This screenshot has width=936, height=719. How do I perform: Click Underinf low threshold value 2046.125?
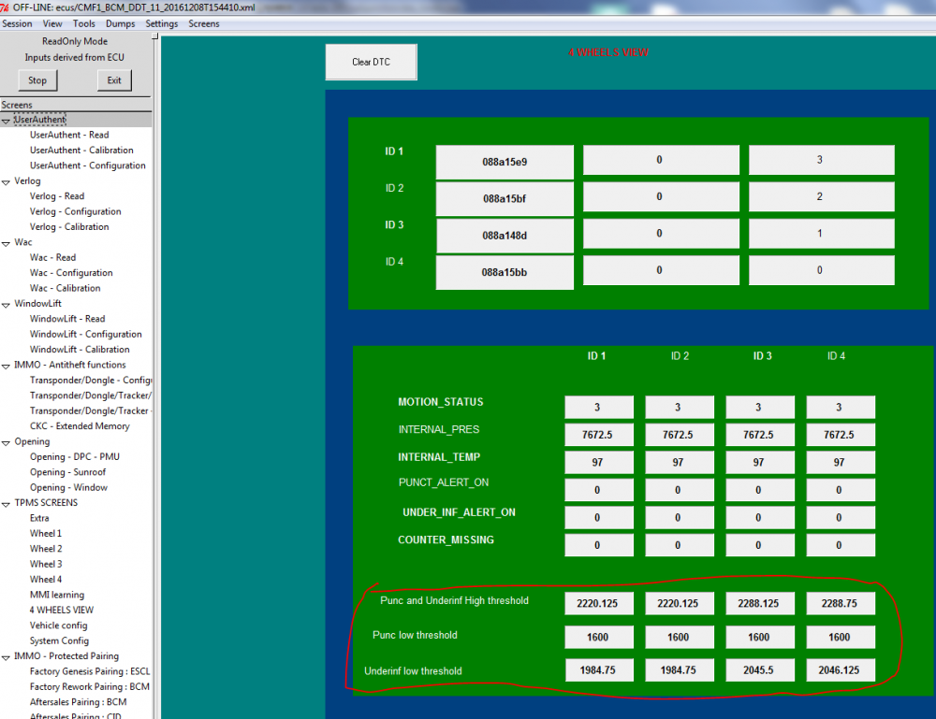(841, 670)
